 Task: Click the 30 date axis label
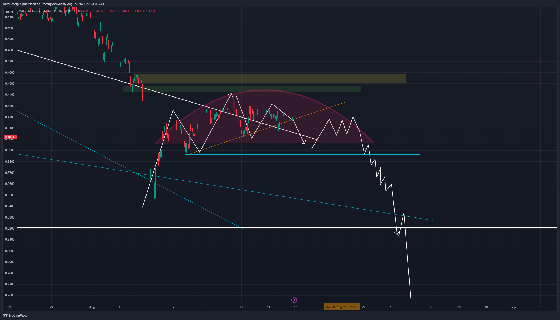486,307
